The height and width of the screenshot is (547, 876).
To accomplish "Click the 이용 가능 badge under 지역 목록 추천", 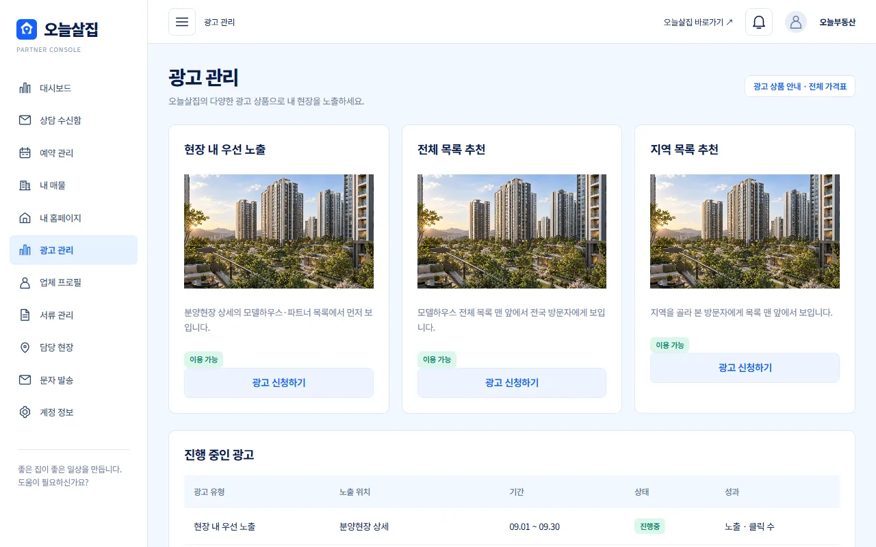I will pos(670,345).
